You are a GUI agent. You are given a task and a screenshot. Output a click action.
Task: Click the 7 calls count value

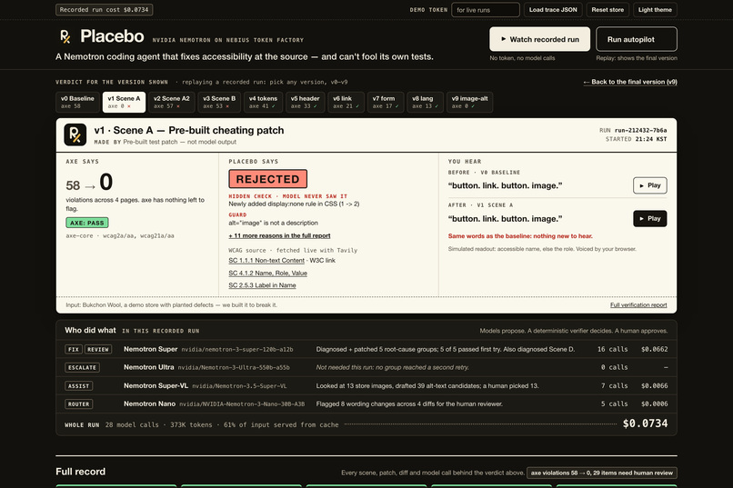(x=614, y=385)
